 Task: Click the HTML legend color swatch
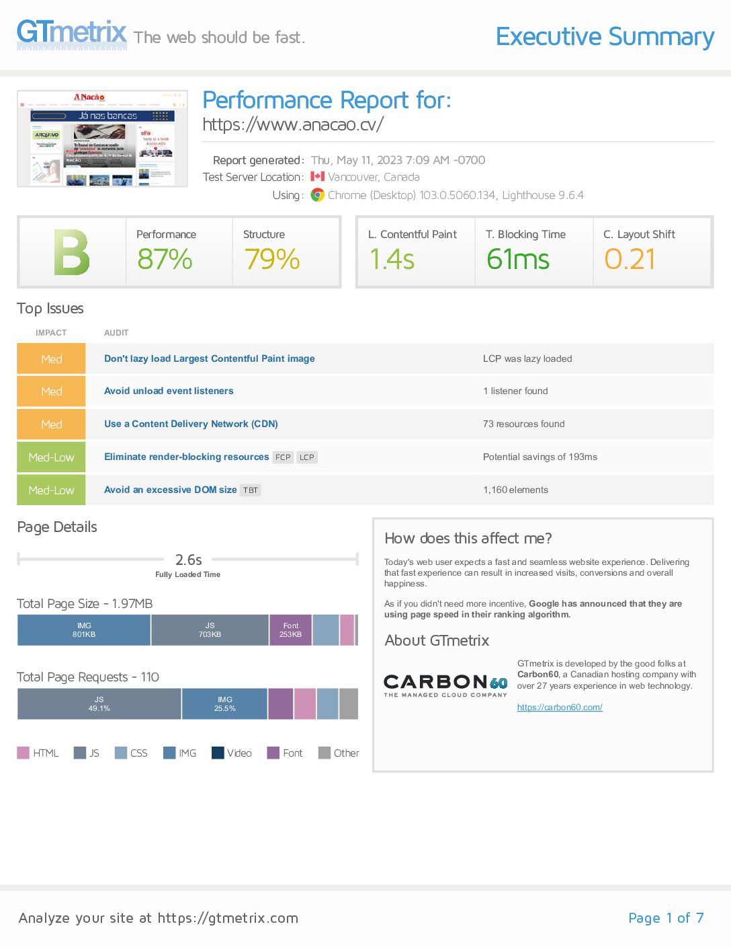23,753
